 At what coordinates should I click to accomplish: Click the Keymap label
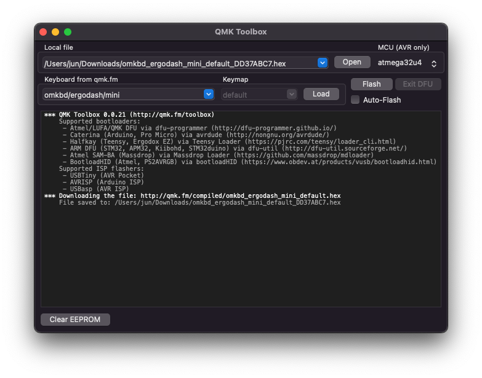coord(236,79)
